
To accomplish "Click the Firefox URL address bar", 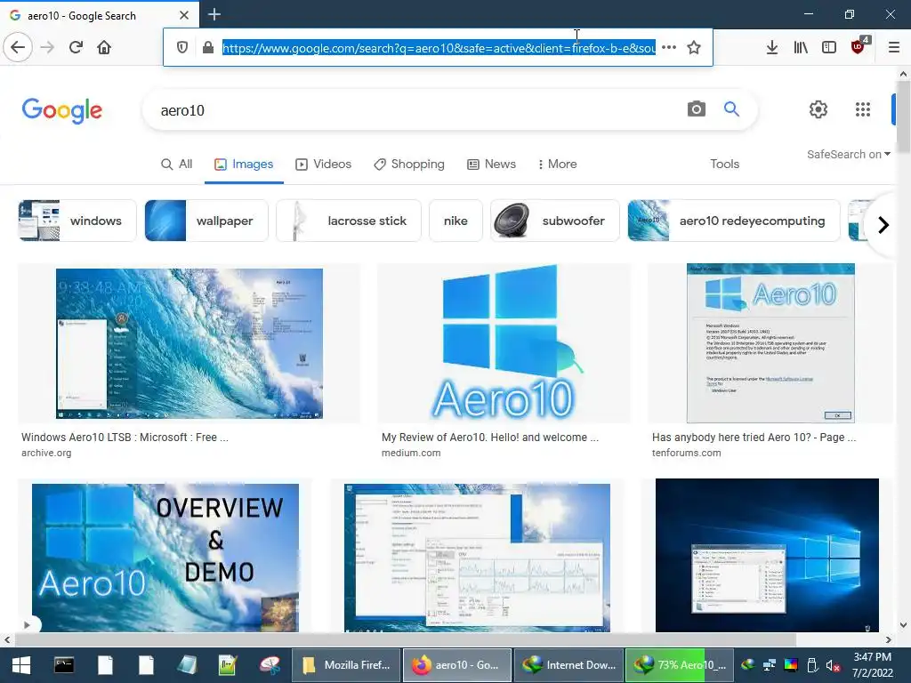I will coord(439,48).
